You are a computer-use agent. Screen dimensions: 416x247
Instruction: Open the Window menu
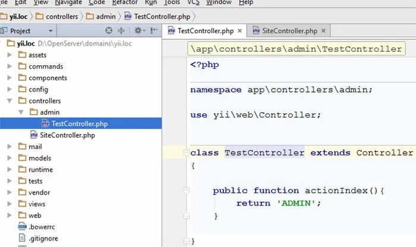[x=219, y=2]
